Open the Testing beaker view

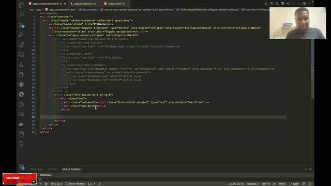[21, 65]
